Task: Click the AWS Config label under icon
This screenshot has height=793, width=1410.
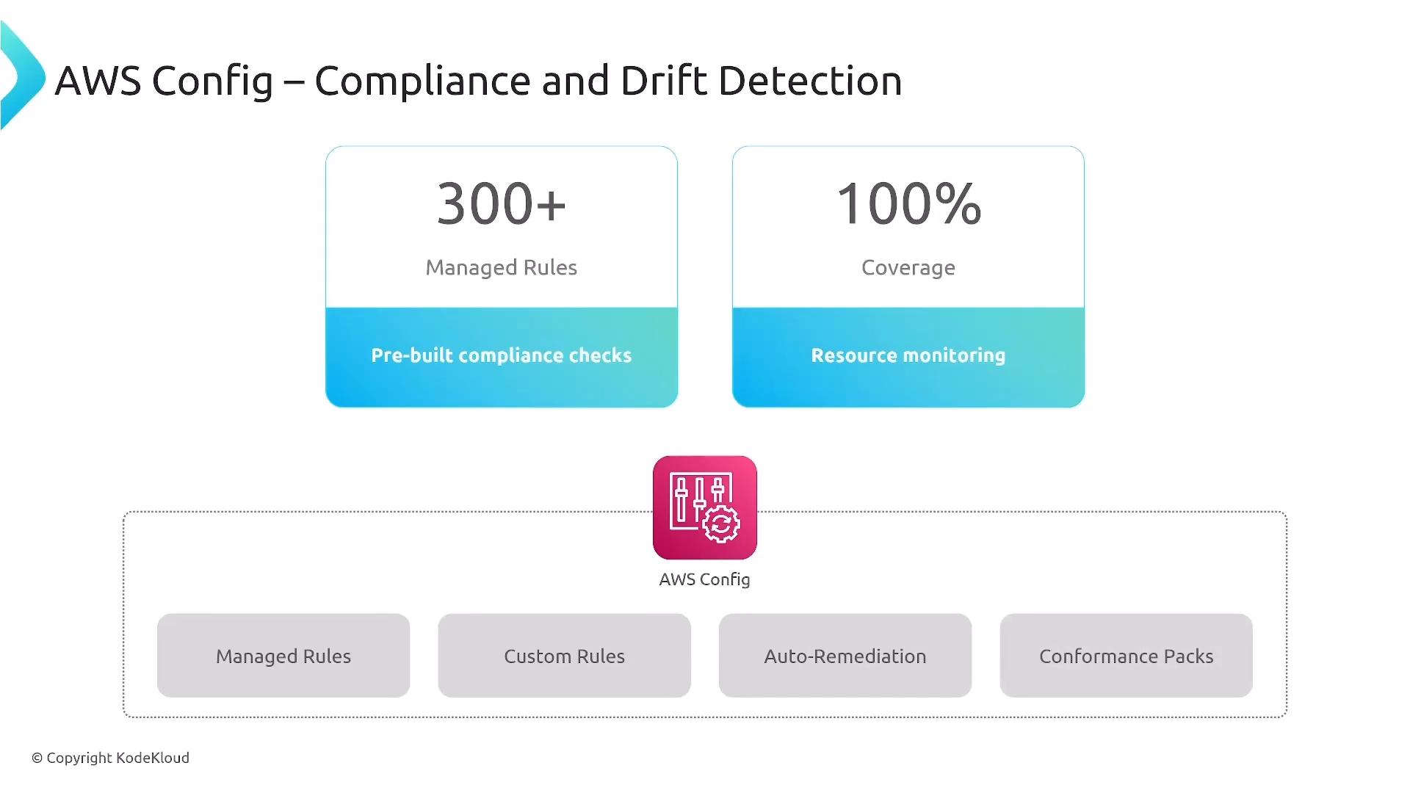Action: 704,580
